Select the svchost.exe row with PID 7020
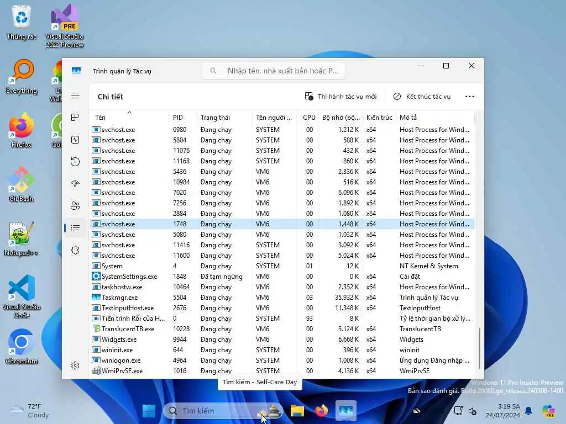 (x=282, y=193)
